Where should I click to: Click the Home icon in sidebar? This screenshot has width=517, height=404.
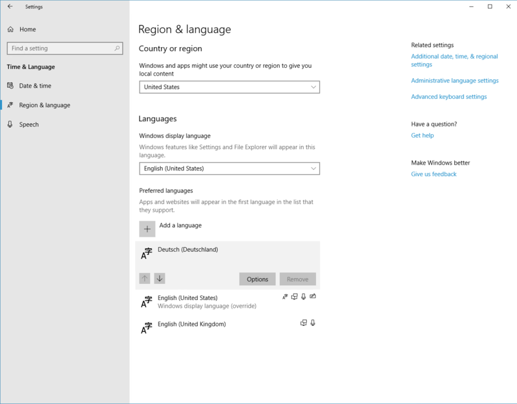coord(10,30)
